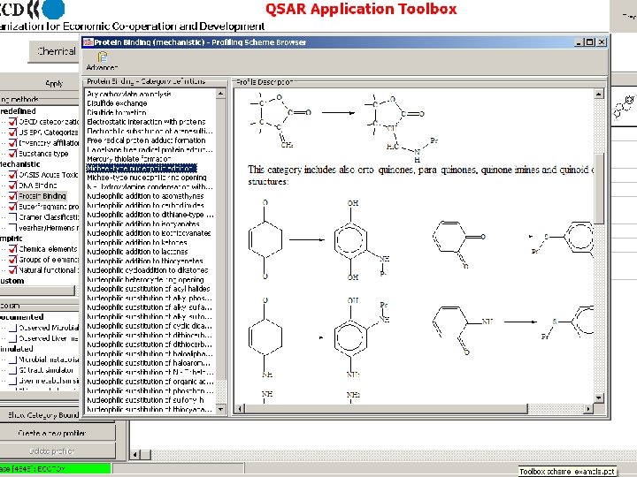Toggle the US EPA Categorization checkbox
Image resolution: width=637 pixels, height=477 pixels.
tap(13, 132)
